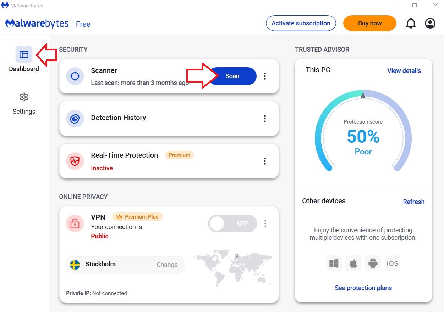Click the Free edition label in header
This screenshot has height=312, width=444.
83,24
